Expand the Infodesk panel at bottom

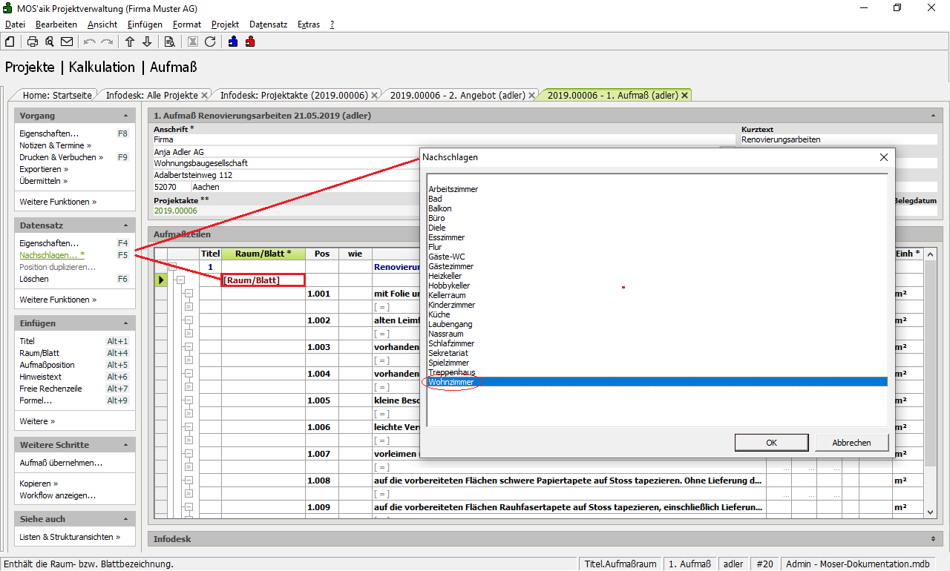pos(932,539)
